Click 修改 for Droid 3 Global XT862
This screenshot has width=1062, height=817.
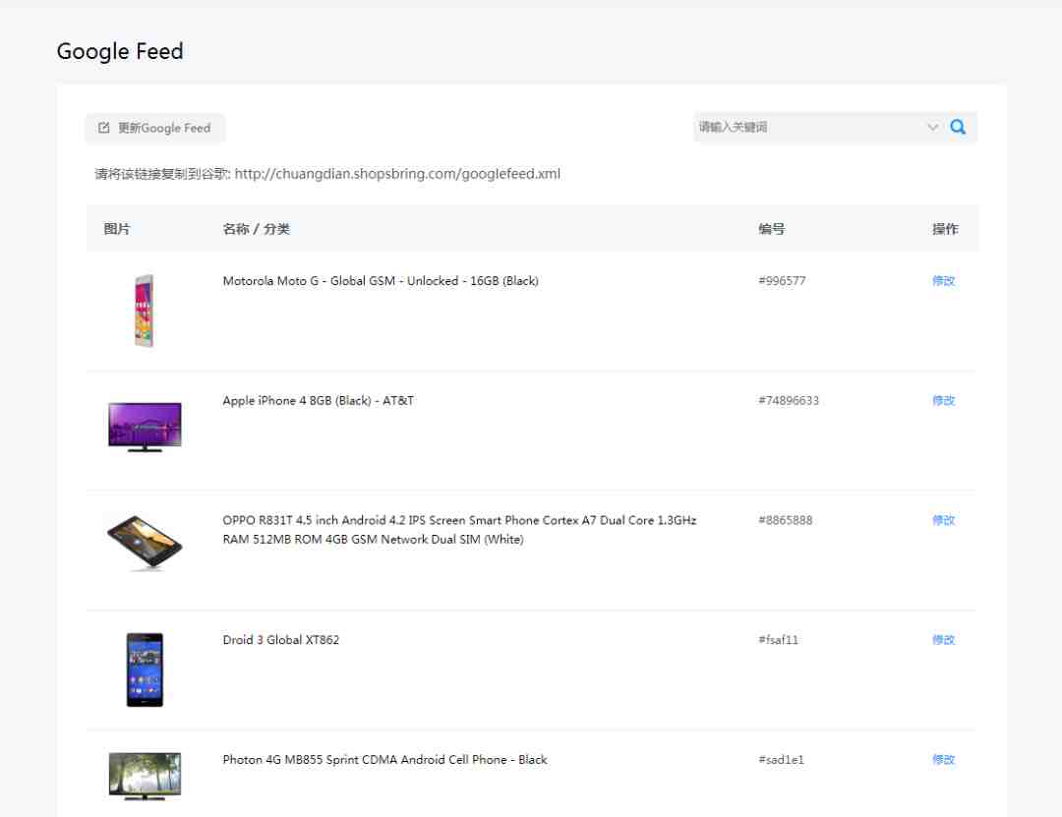click(x=943, y=639)
